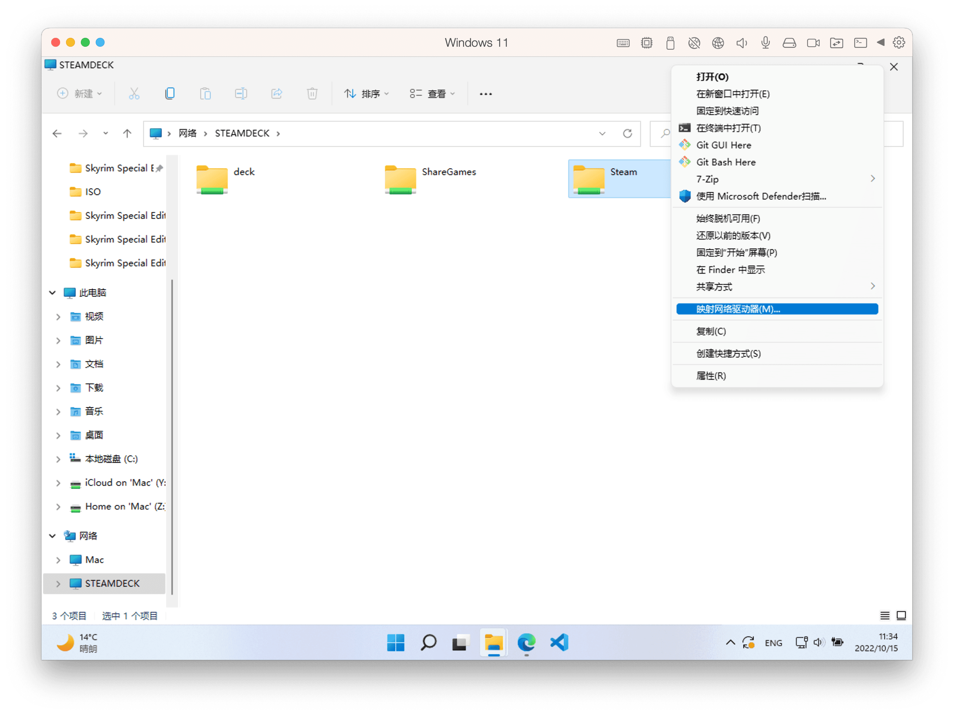Click the ENG language indicator in taskbar
Screen dimensions: 954x715
pos(774,643)
